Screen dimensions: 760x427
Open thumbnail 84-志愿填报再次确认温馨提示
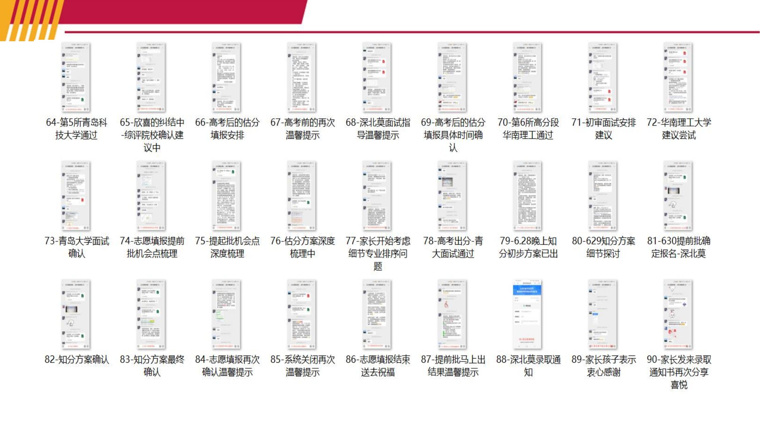227,314
